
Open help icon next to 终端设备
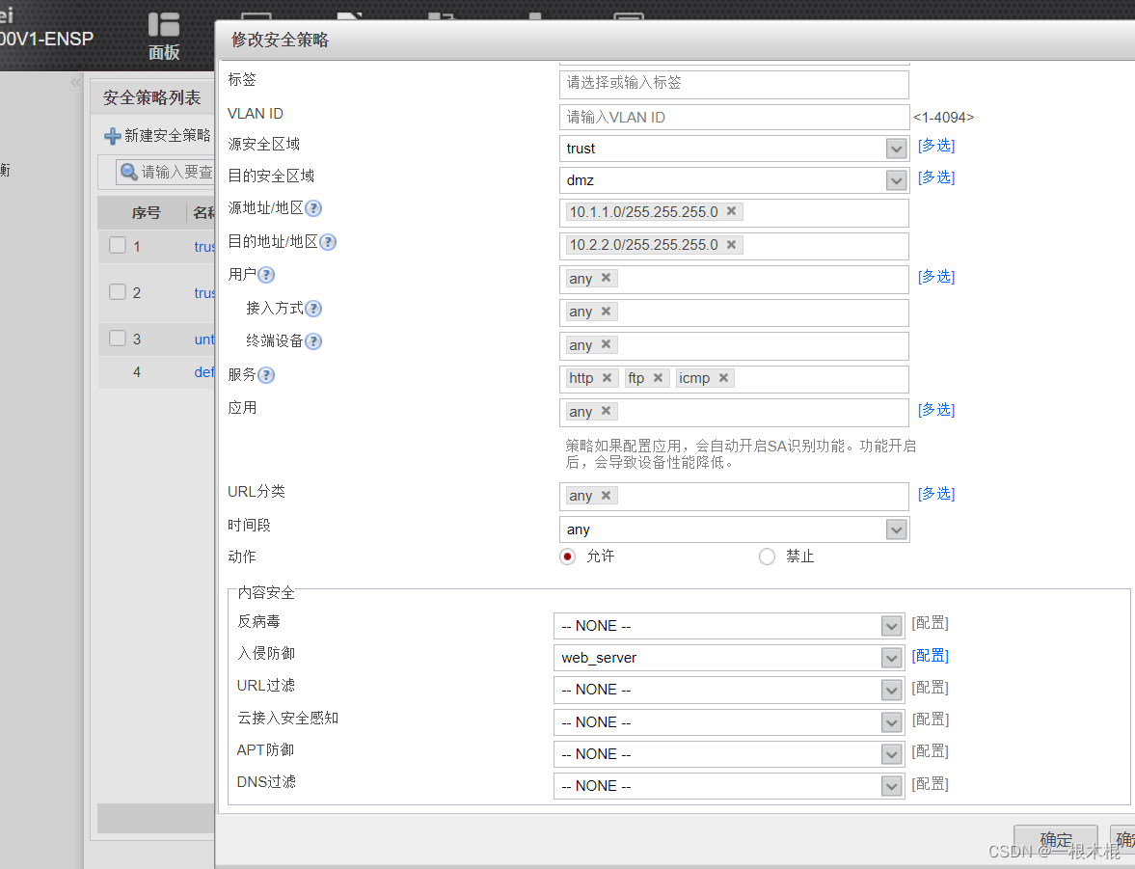(313, 341)
